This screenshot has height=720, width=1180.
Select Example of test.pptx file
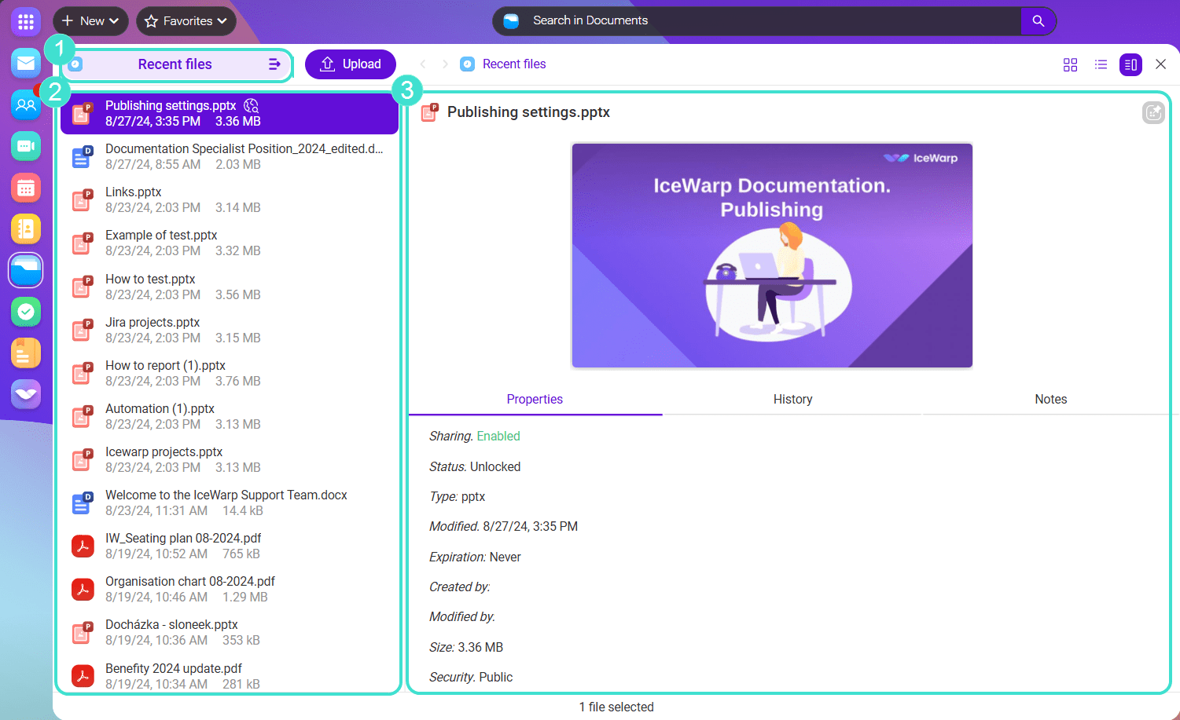pyautogui.click(x=230, y=243)
